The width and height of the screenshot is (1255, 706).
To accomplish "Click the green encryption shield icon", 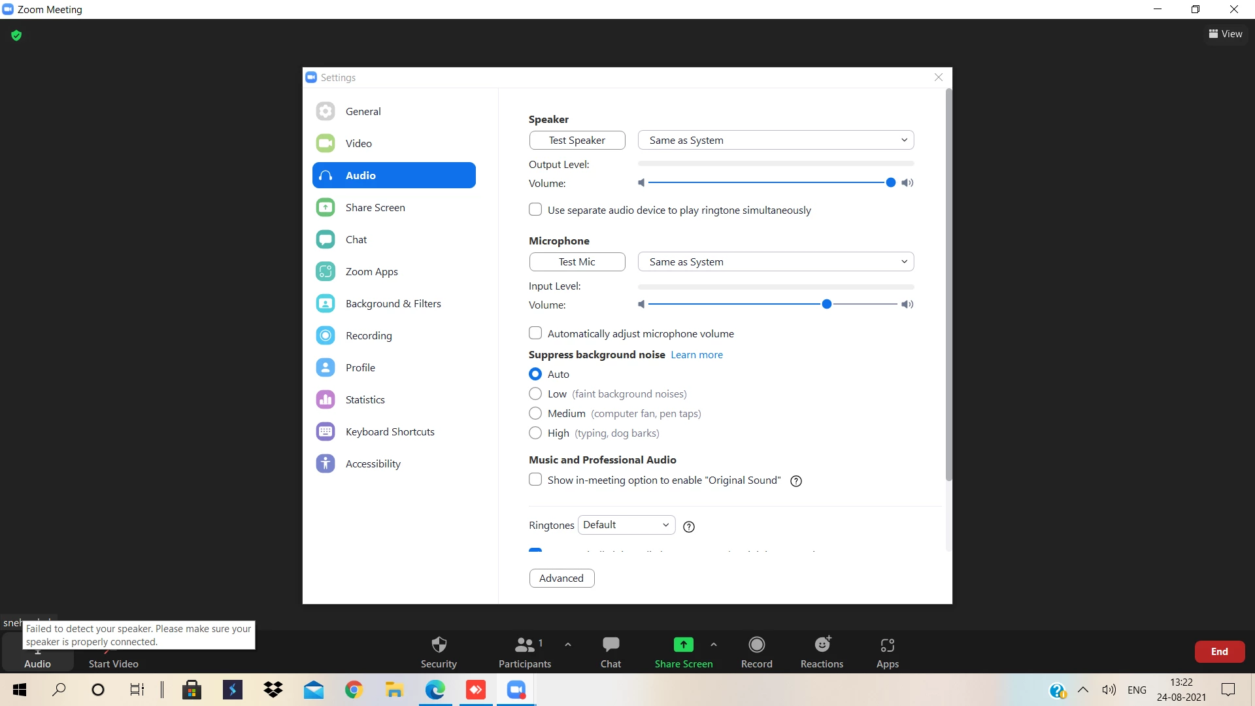I will click(16, 35).
